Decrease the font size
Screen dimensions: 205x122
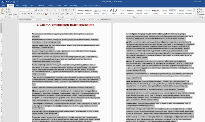pos(39,10)
